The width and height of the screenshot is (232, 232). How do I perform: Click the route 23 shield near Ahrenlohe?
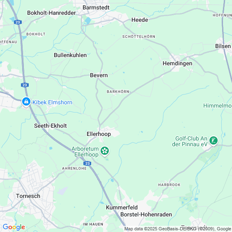coord(87,163)
